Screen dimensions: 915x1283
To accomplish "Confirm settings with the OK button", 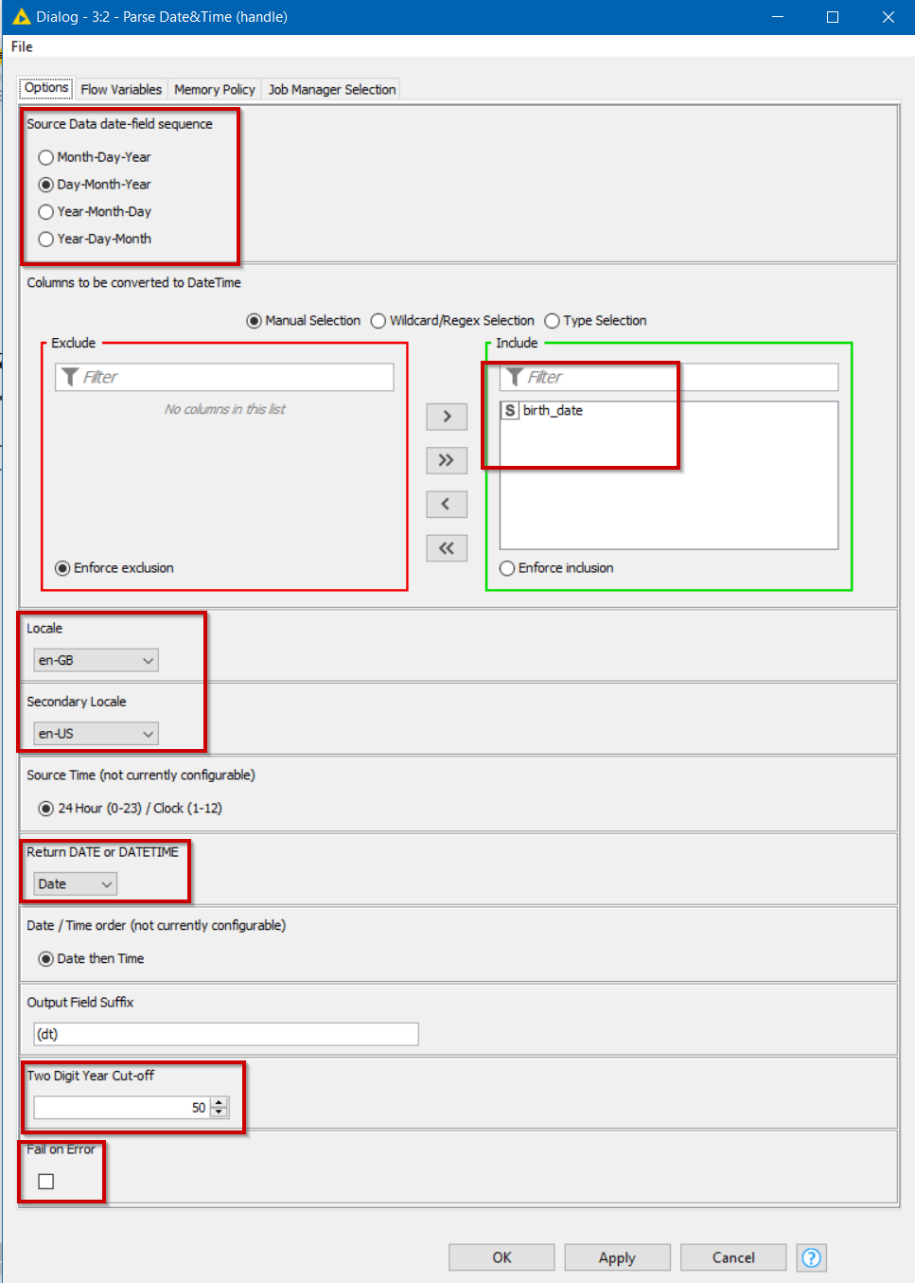I will coord(501,1257).
